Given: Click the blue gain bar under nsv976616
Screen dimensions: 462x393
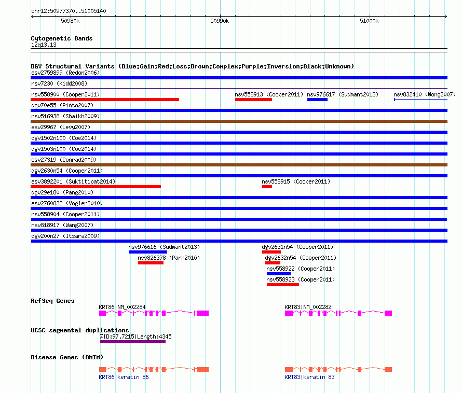Looking at the screenshot, I should [x=148, y=252].
